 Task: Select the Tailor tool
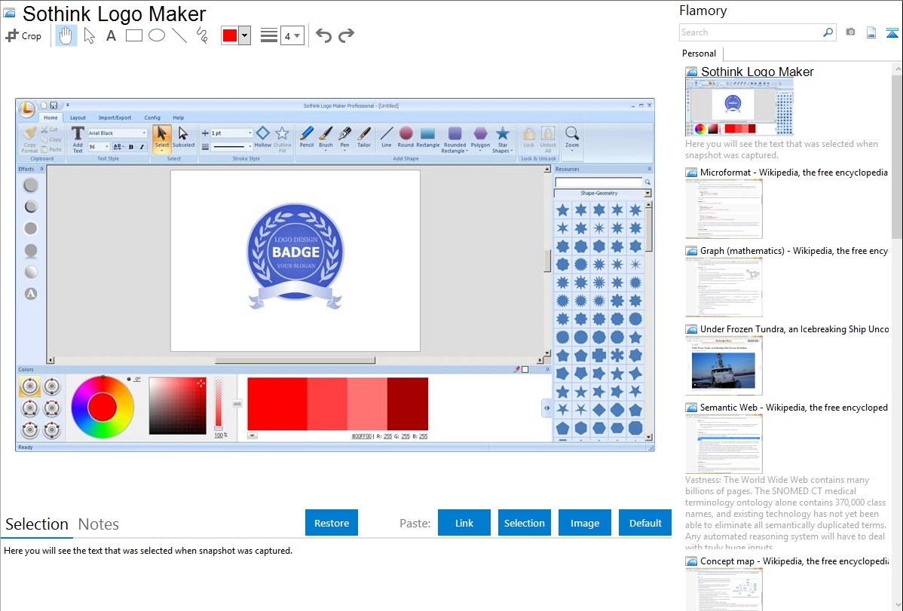click(x=364, y=138)
